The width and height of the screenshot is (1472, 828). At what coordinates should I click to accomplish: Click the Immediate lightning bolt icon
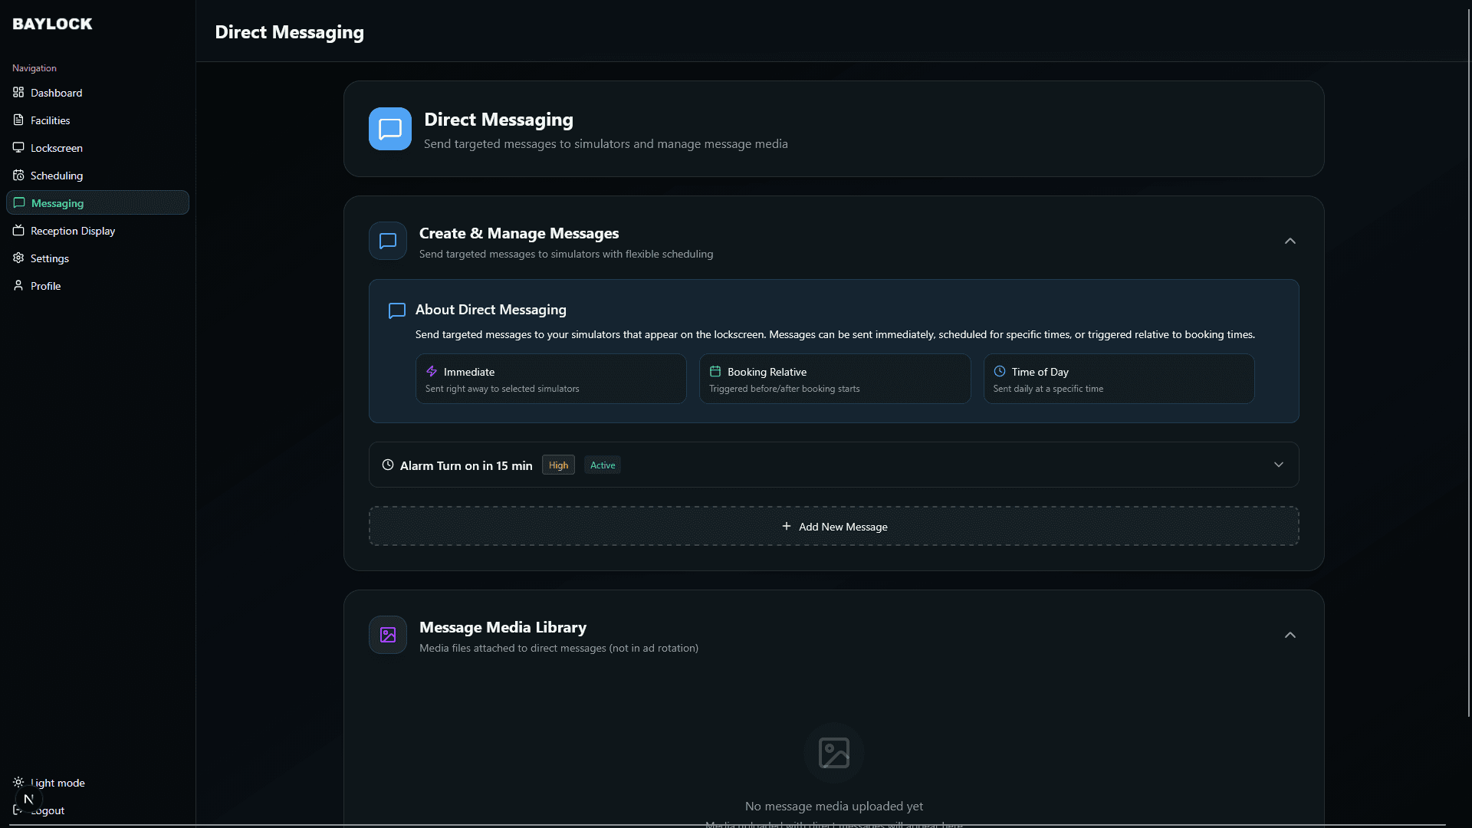click(432, 372)
